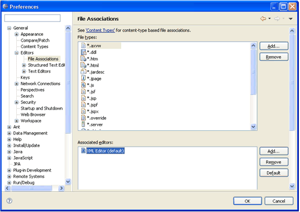Collapse the Editors tree node
Screen dimensions: 300x212
click(17, 53)
